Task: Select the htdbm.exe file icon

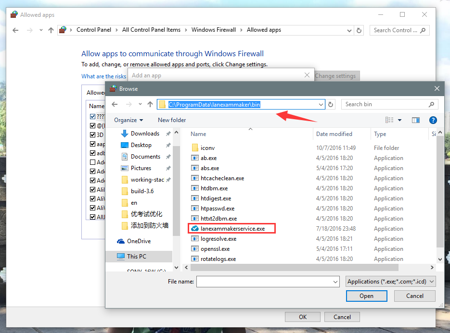Action: point(195,188)
